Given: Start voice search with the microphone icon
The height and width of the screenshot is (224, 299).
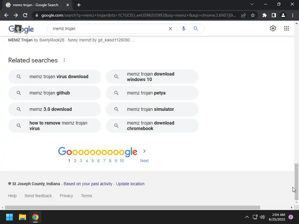Looking at the screenshot, I should tap(184, 29).
